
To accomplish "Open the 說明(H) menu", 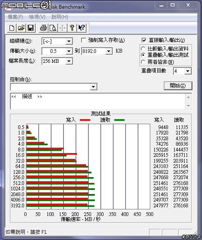I will point(60,17).
